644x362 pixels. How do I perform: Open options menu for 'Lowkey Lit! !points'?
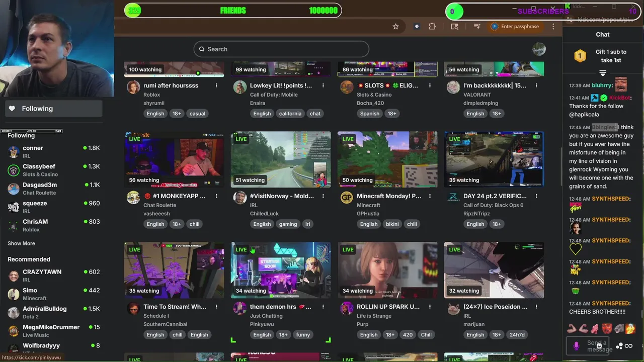pos(323,85)
